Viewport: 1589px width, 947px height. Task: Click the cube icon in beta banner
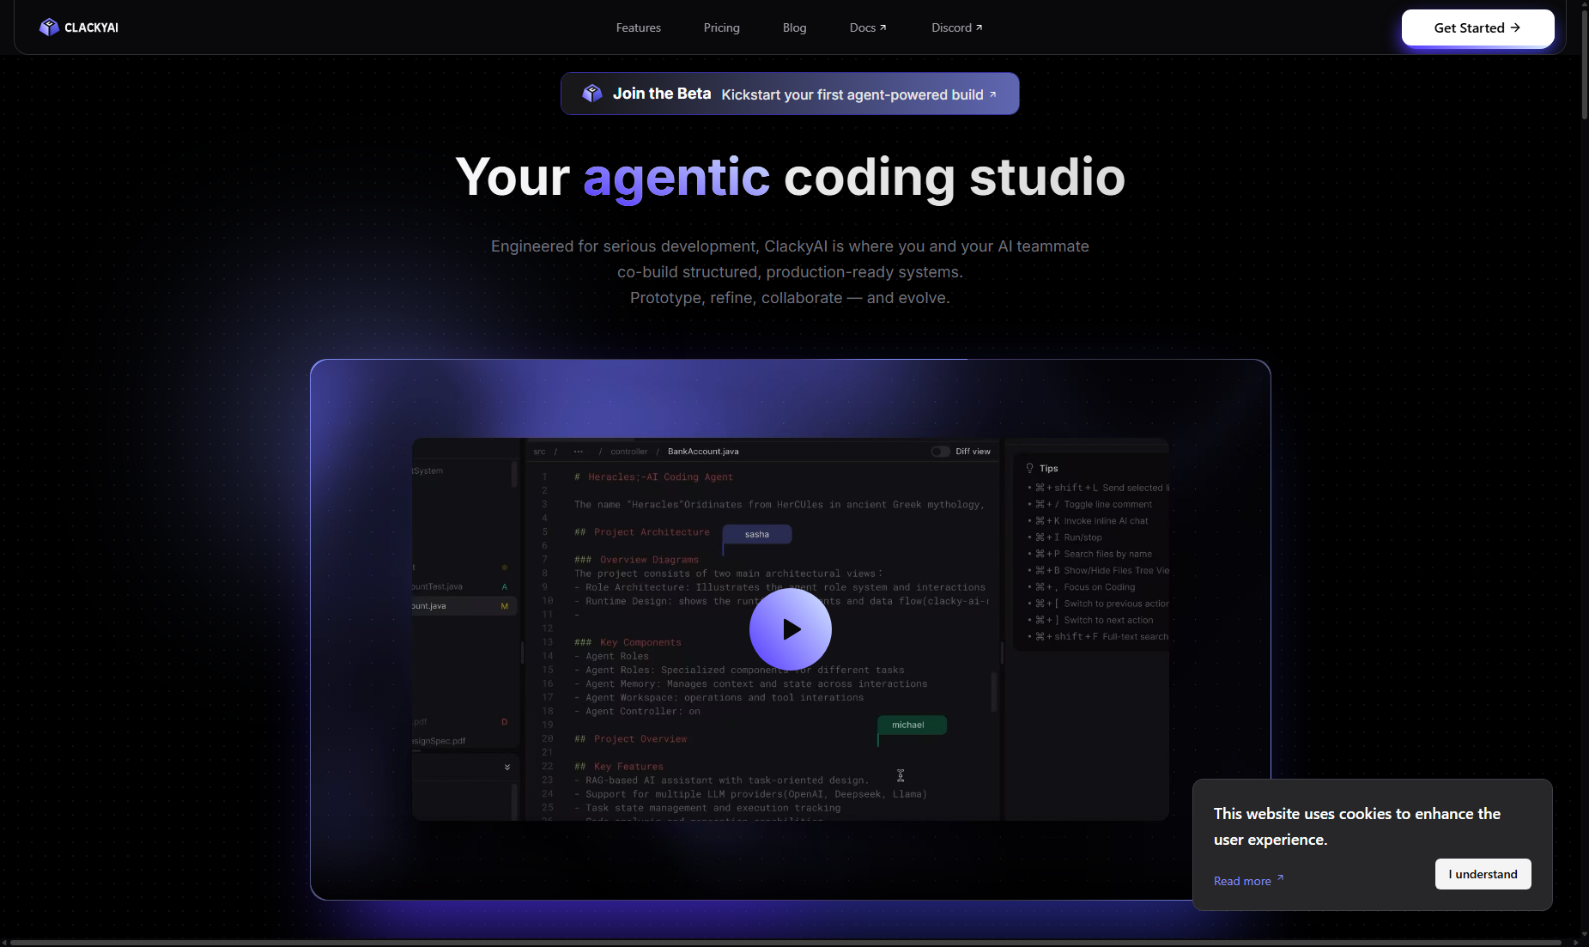click(592, 94)
